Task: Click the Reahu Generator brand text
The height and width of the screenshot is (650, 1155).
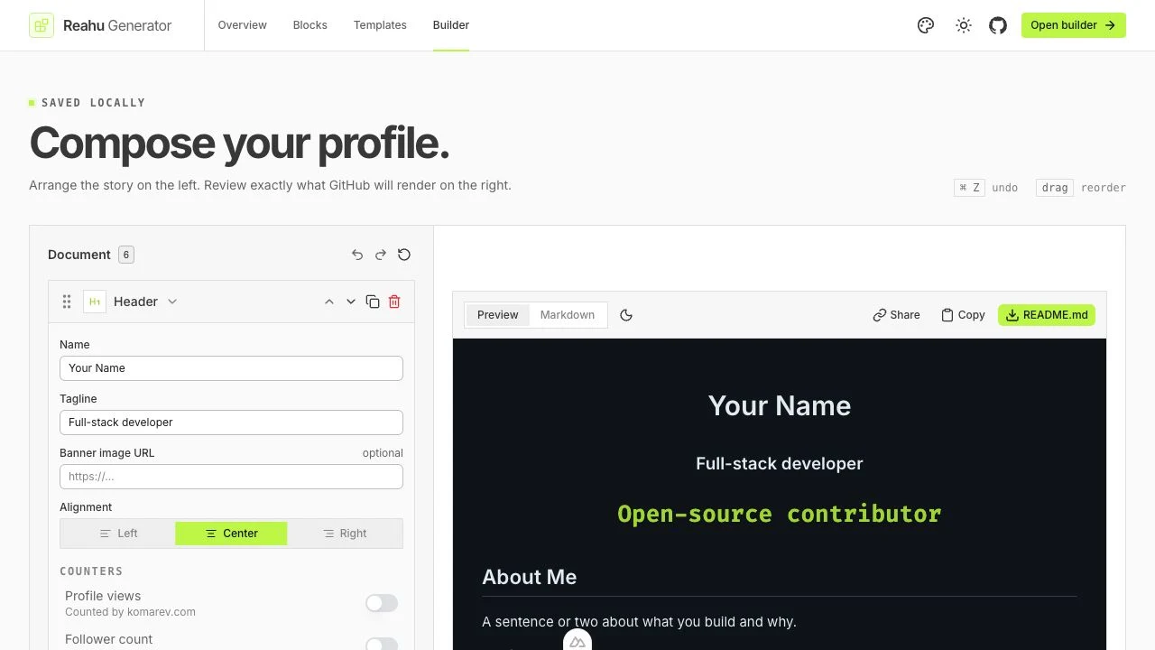Action: (x=117, y=25)
